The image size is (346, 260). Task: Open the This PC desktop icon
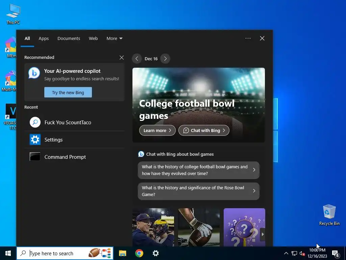[x=13, y=14]
